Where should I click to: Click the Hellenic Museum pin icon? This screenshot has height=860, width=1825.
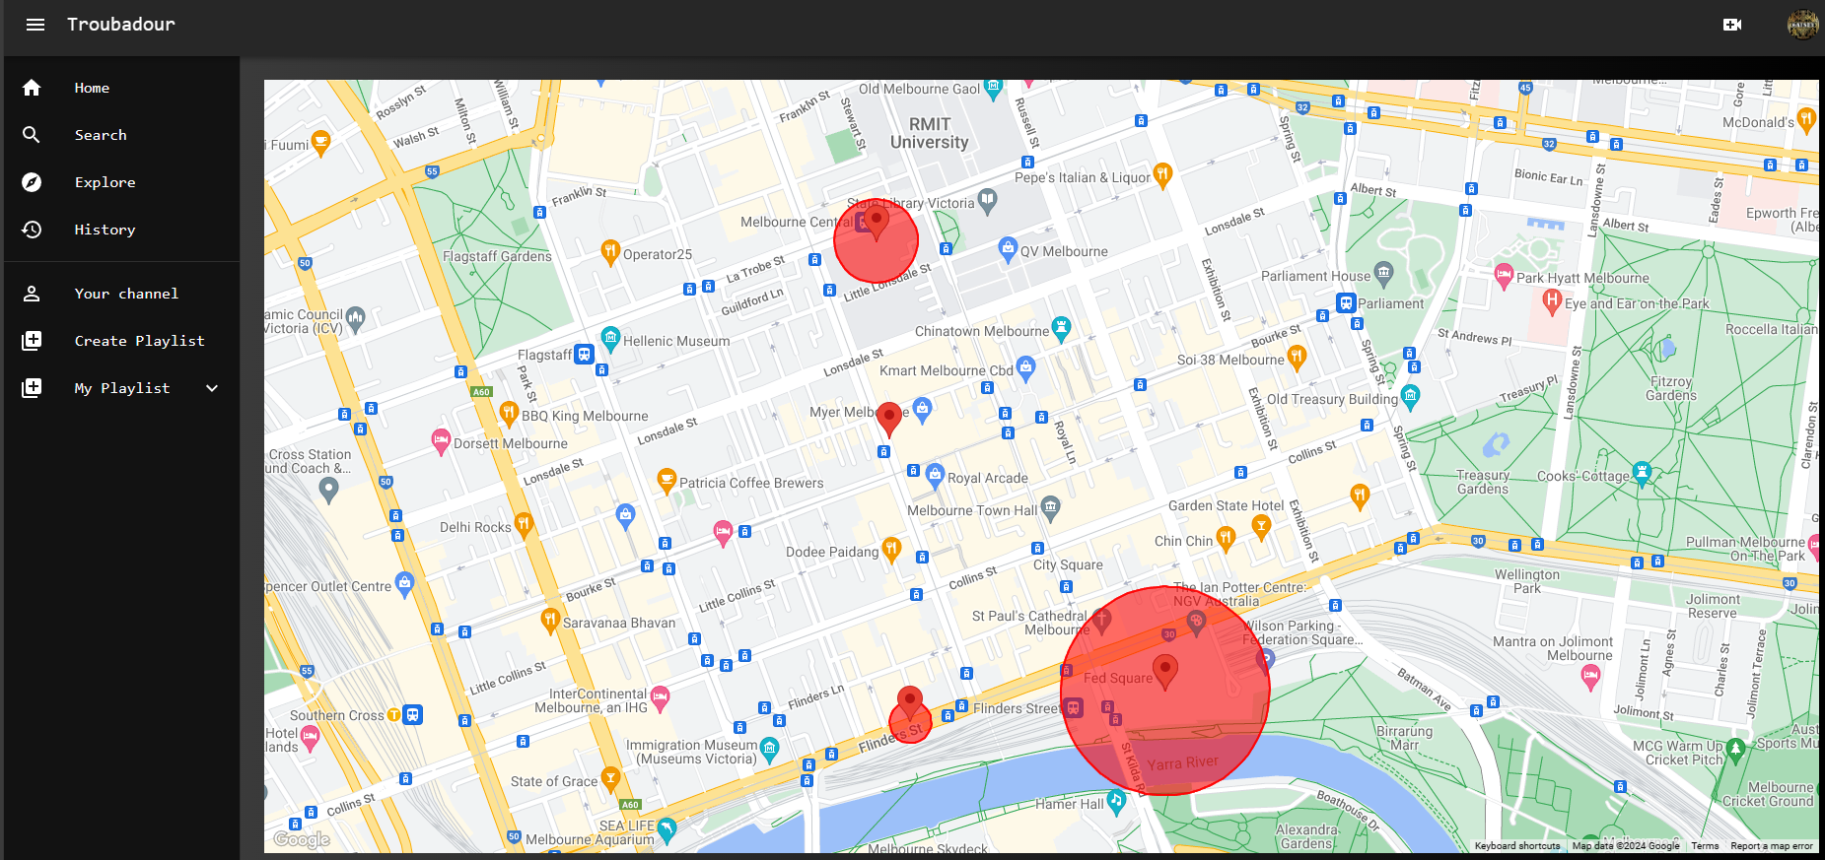click(x=610, y=339)
